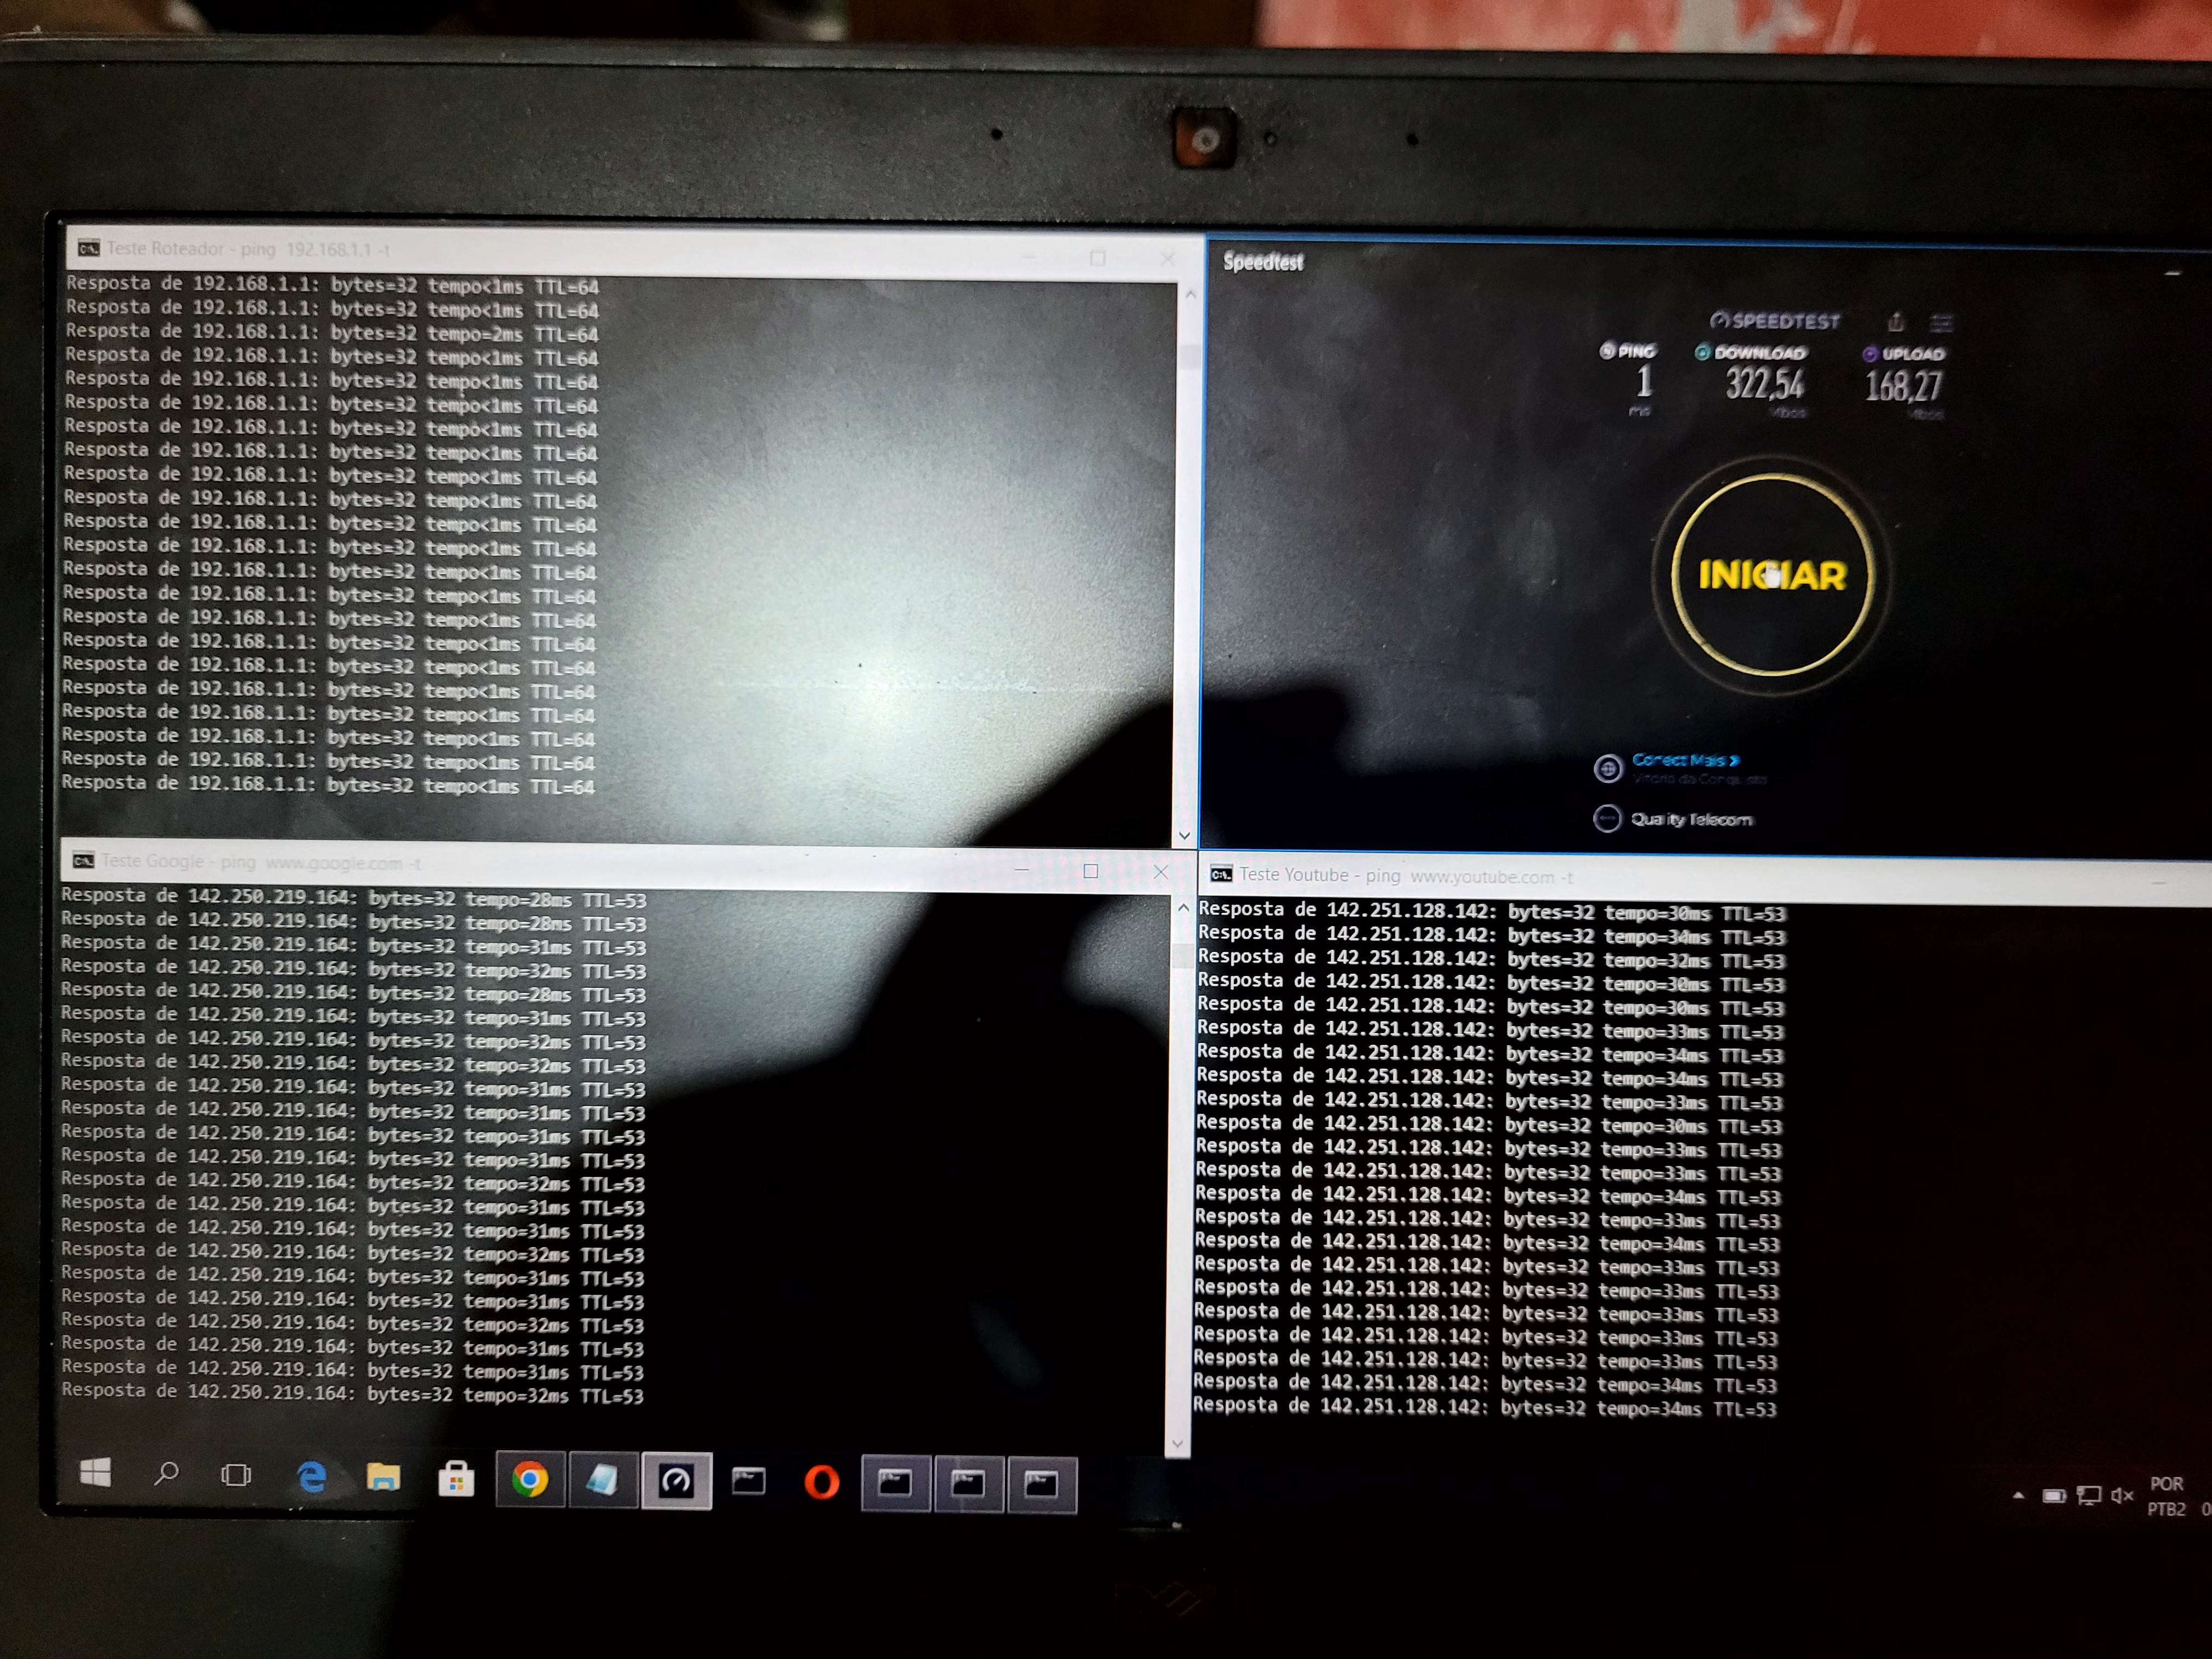The image size is (2212, 1659).
Task: Open the Speedtest share results icon
Action: (x=1895, y=322)
